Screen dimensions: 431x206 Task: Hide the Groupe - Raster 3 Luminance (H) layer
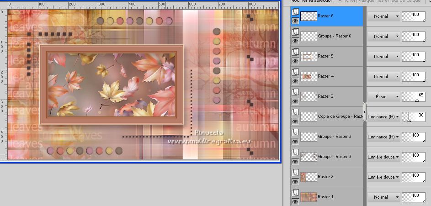tap(295, 141)
